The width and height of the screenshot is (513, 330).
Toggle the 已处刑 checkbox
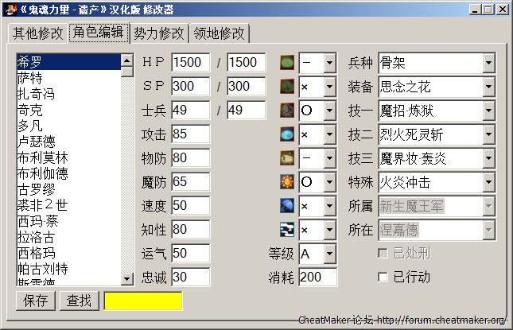pyautogui.click(x=383, y=254)
